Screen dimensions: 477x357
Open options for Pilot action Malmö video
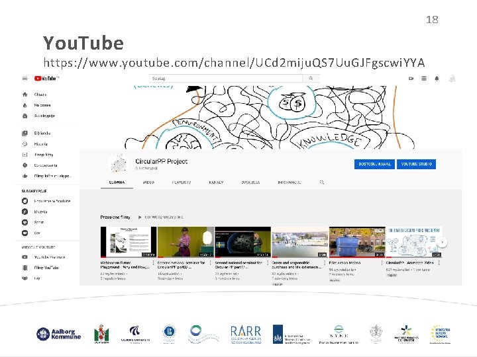382,263
